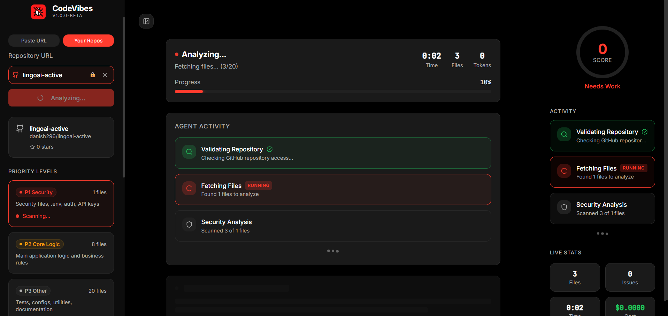
Task: Click the GitHub icon beside lingoai-active URL
Action: [x=15, y=75]
